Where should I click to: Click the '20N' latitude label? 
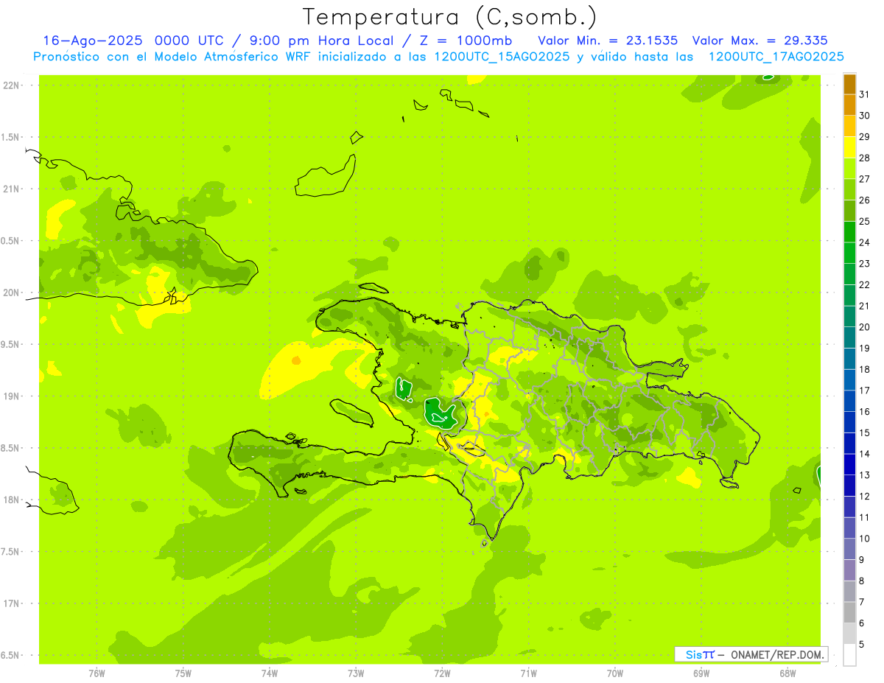pyautogui.click(x=12, y=293)
